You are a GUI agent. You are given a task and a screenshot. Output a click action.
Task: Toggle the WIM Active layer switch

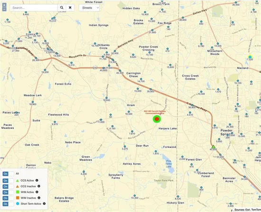[x=8, y=192]
